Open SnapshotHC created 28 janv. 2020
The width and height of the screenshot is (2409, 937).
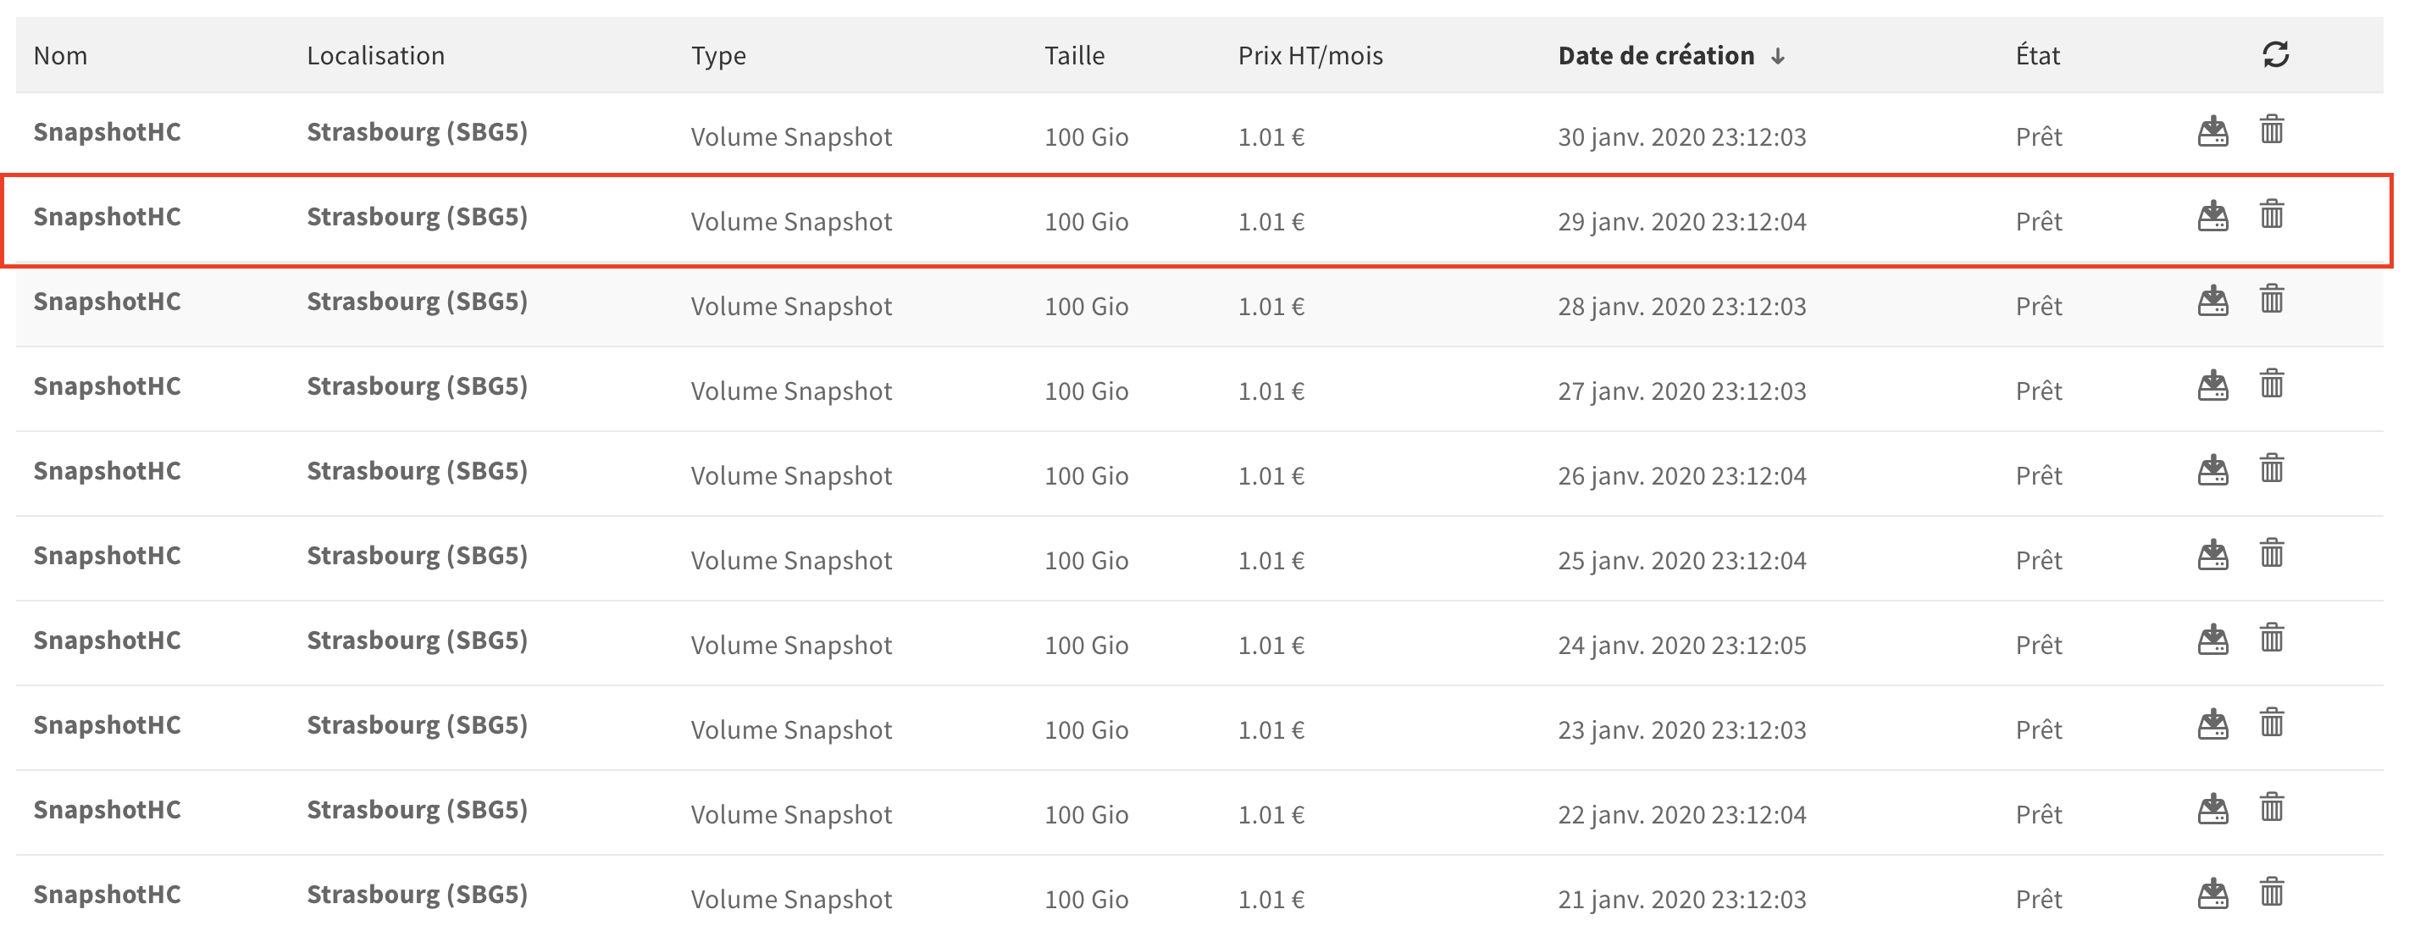click(x=107, y=301)
